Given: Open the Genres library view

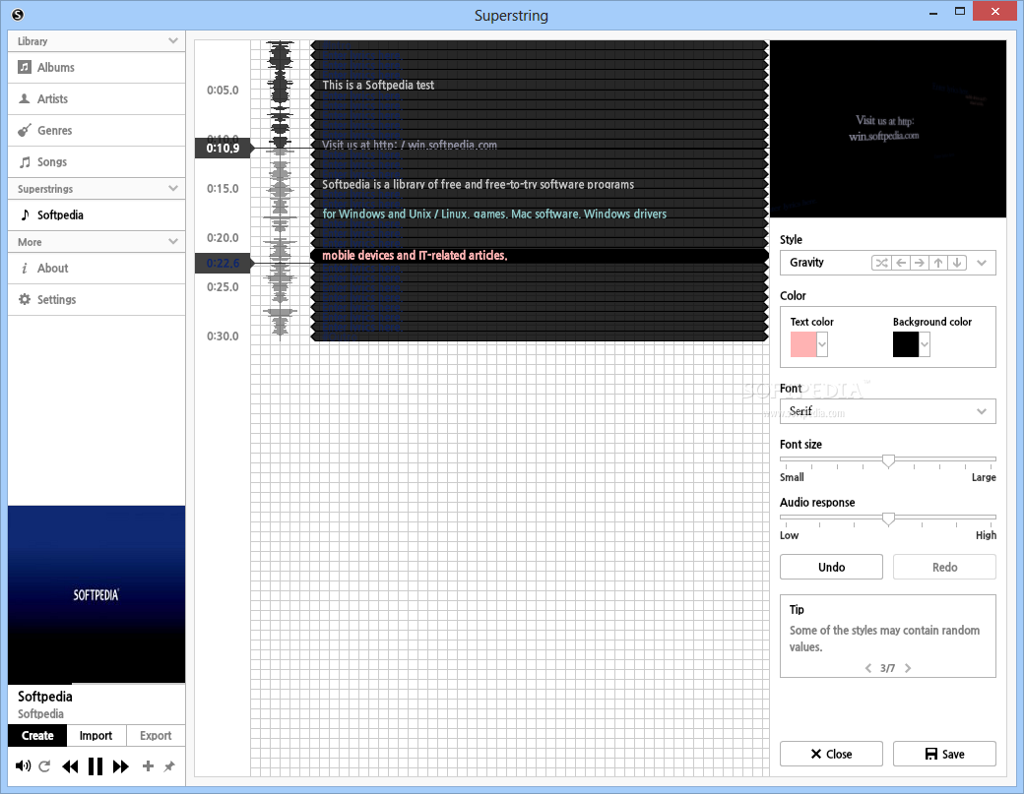Looking at the screenshot, I should (96, 130).
